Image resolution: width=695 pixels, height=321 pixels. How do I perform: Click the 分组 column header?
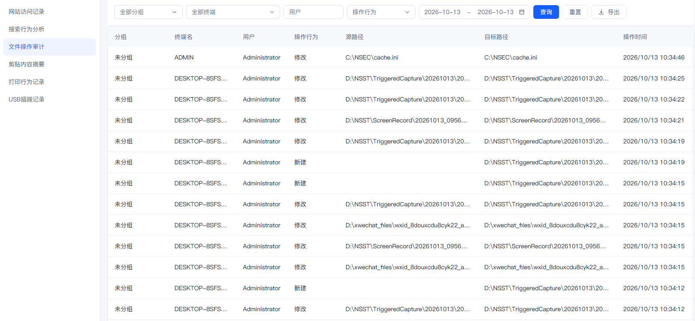point(121,37)
